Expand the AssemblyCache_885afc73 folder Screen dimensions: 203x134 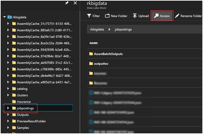click(8, 30)
